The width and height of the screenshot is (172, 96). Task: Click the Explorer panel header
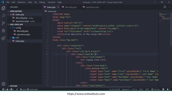[14, 7]
